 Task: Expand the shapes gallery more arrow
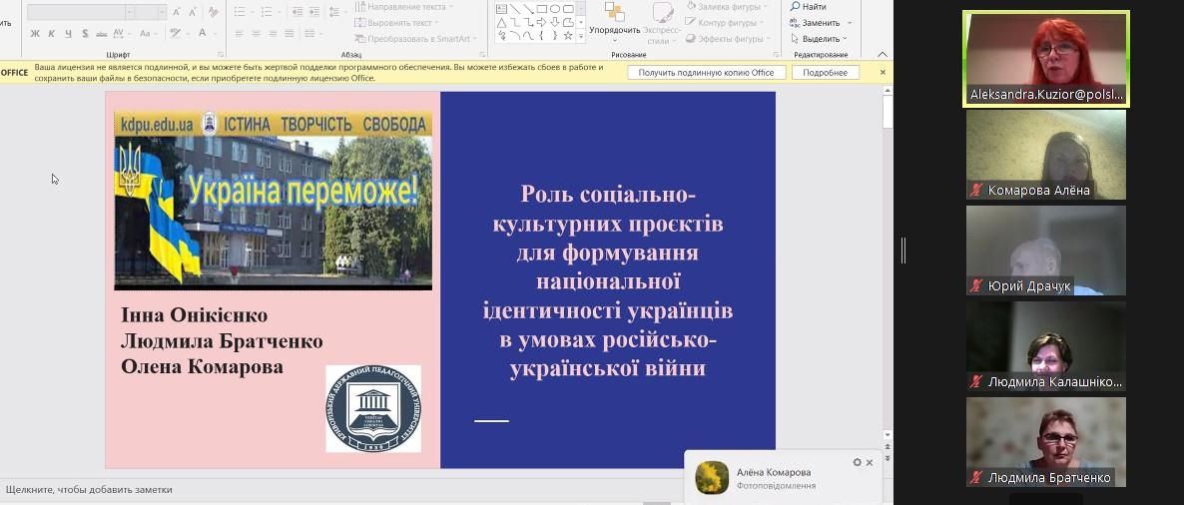tap(581, 37)
